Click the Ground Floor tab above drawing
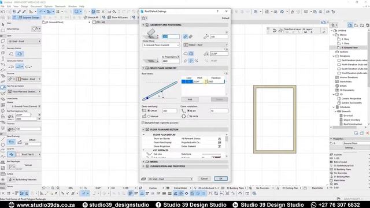Image resolution: width=370 pixels, height=208 pixels. tap(67, 22)
